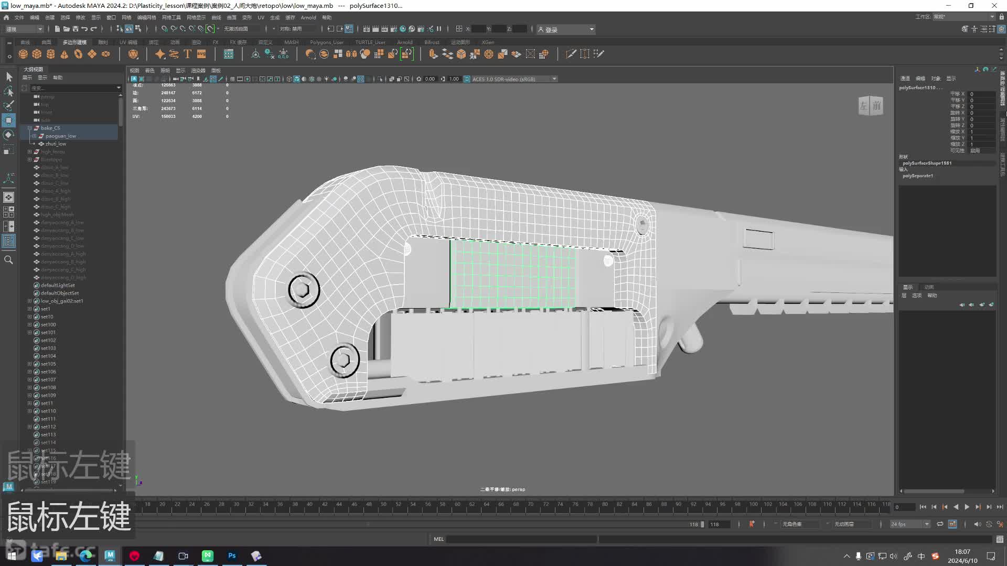Activate the Rotate tool in the toolbox
1007x566 pixels.
(x=9, y=135)
